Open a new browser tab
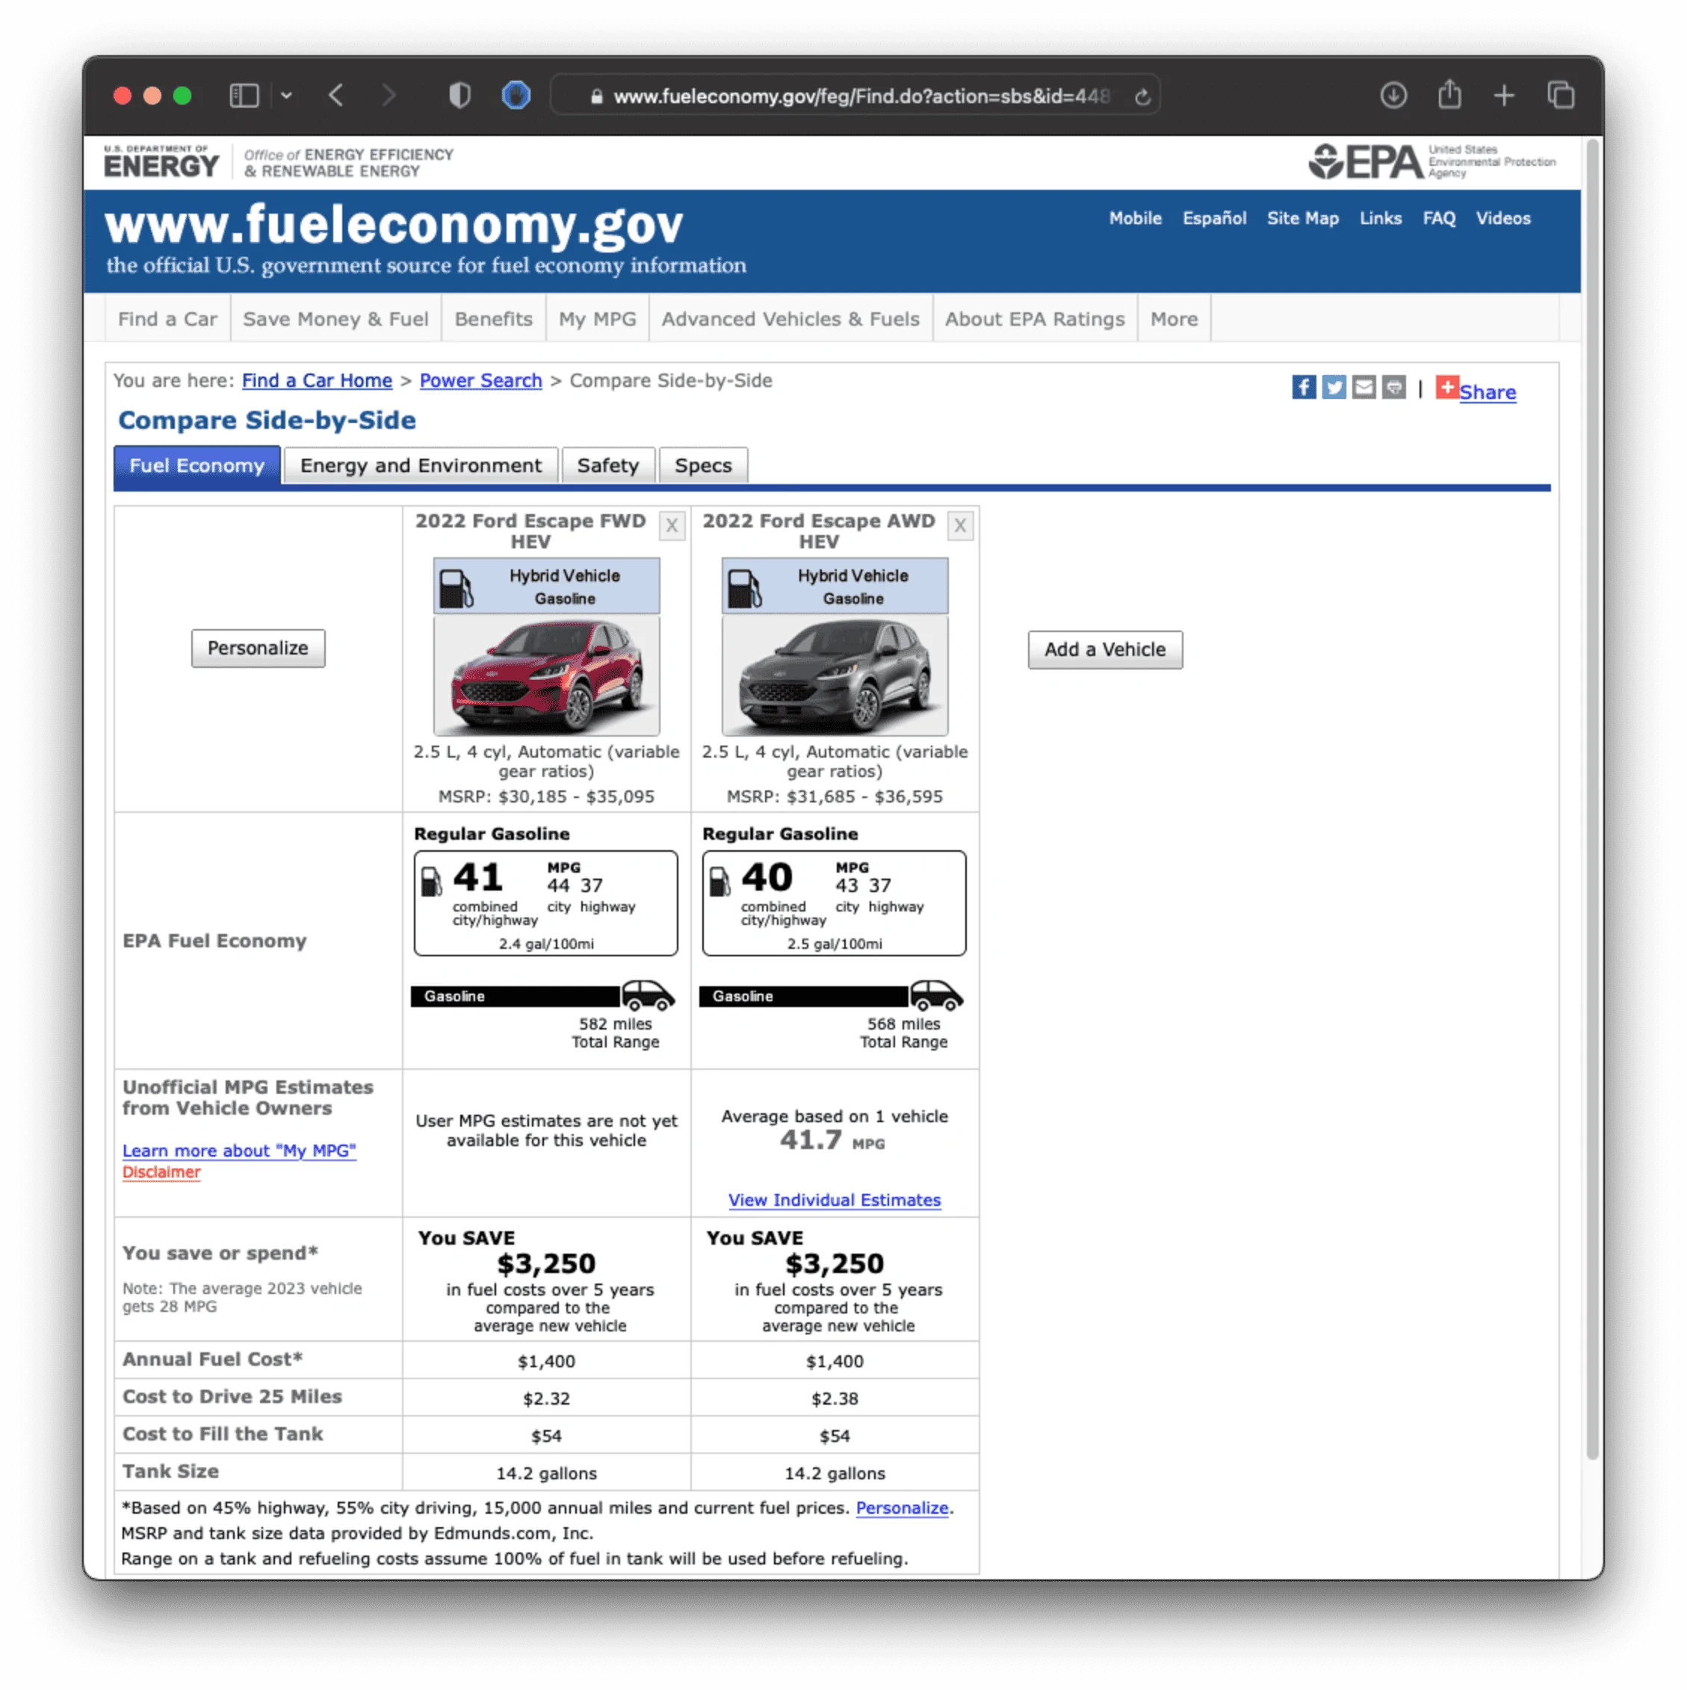Viewport: 1687px width, 1690px height. coord(1503,94)
